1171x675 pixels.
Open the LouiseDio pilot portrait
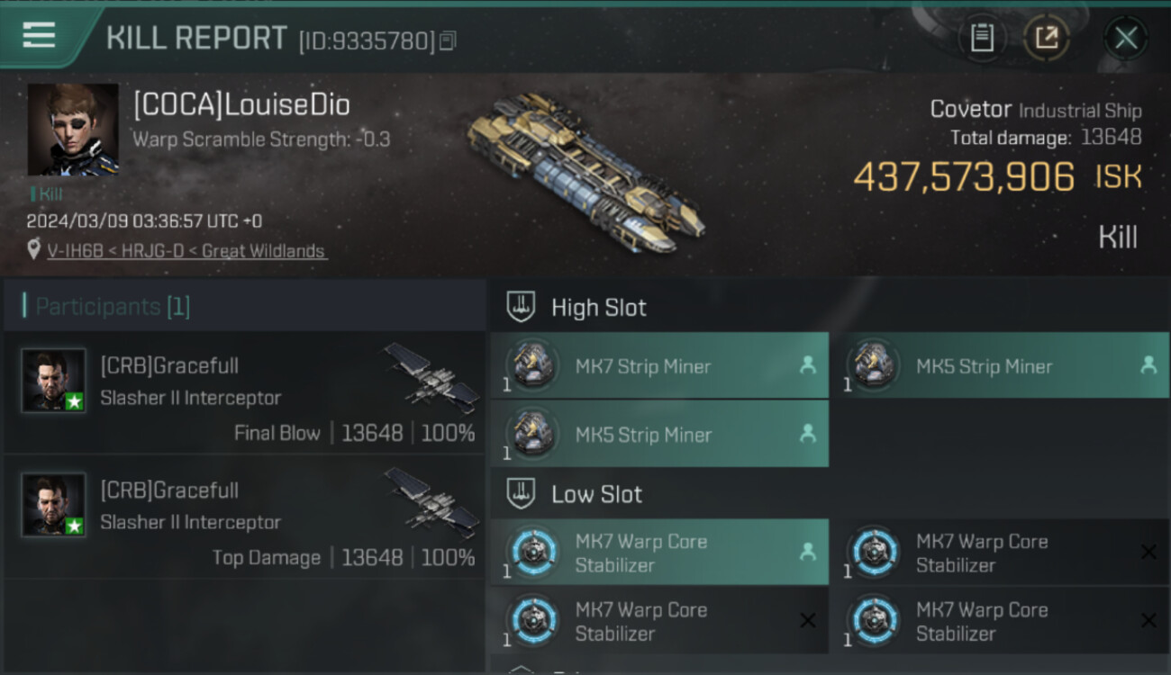click(x=73, y=129)
